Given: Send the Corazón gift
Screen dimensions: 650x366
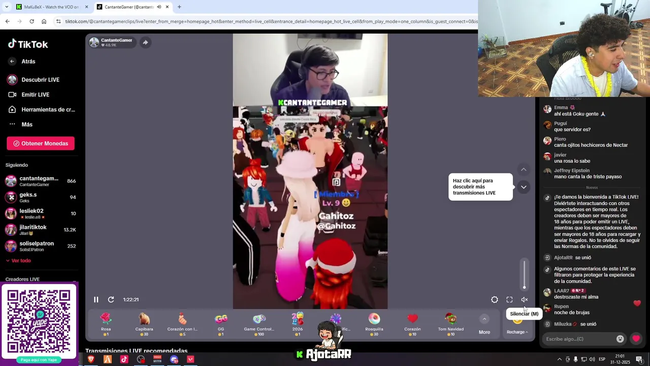Looking at the screenshot, I should (x=412, y=324).
